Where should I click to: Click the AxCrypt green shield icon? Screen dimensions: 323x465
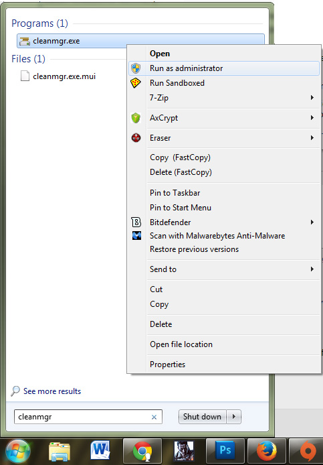click(136, 118)
